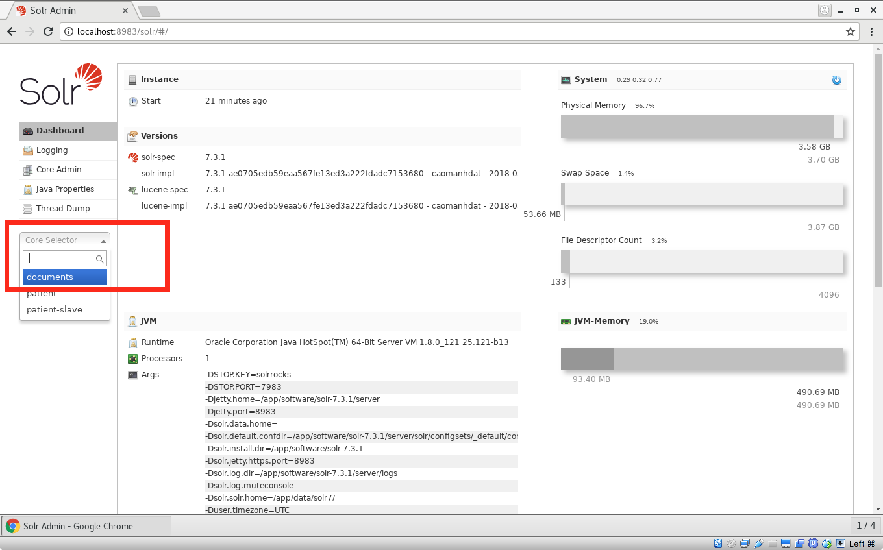Click the Thread Dump stack icon
The image size is (883, 550).
(x=28, y=209)
